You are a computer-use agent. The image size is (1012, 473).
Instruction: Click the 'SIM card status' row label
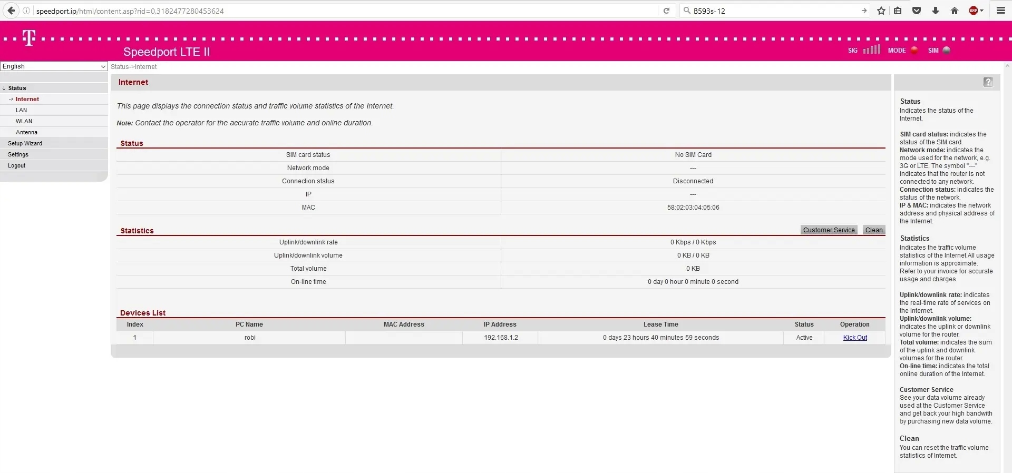pos(308,155)
